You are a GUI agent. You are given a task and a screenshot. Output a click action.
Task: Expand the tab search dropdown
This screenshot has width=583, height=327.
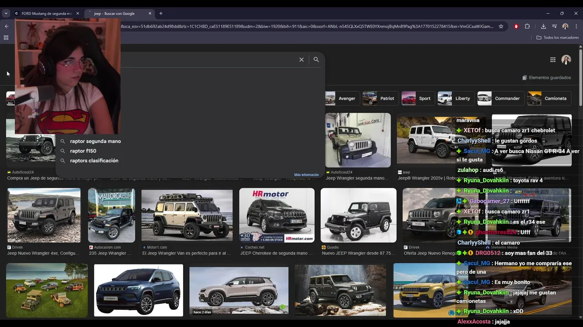[6, 13]
